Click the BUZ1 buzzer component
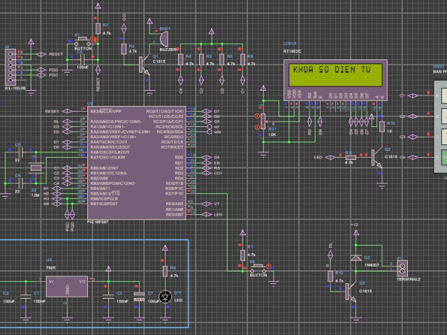The image size is (447, 335). click(163, 39)
